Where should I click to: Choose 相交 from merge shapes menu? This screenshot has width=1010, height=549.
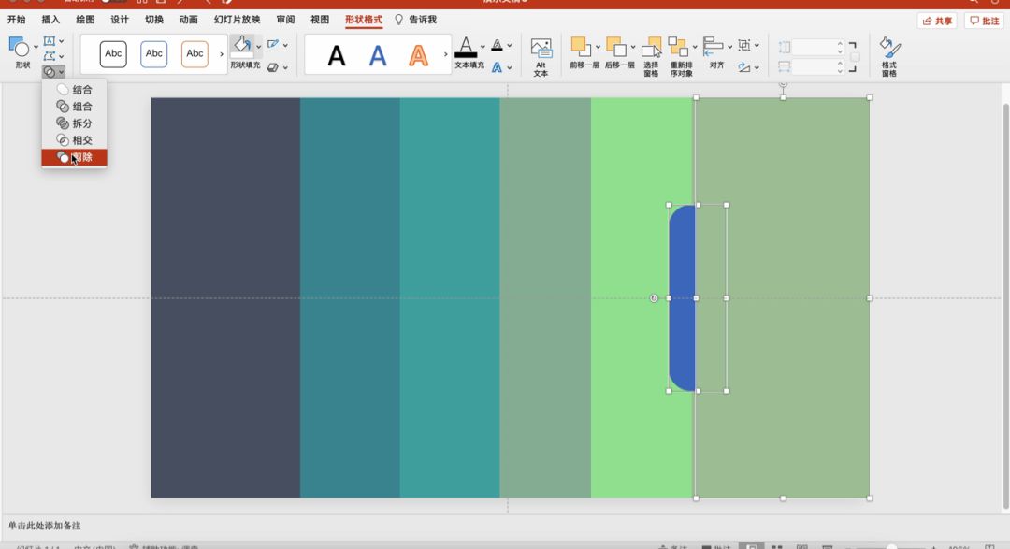74,140
